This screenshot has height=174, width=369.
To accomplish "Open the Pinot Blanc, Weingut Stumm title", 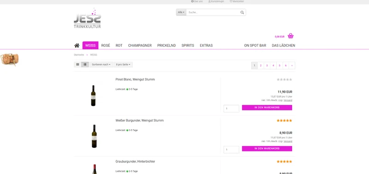I will pyautogui.click(x=135, y=79).
